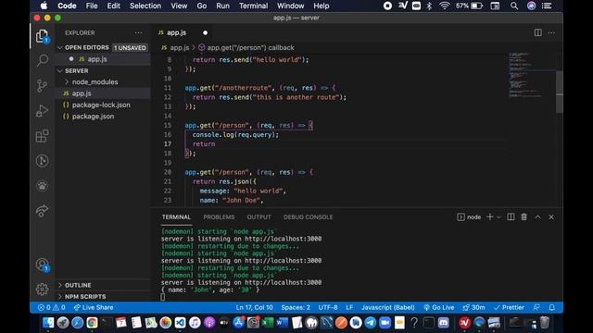Click Prettier in the status bar
The width and height of the screenshot is (593, 333).
(x=509, y=307)
